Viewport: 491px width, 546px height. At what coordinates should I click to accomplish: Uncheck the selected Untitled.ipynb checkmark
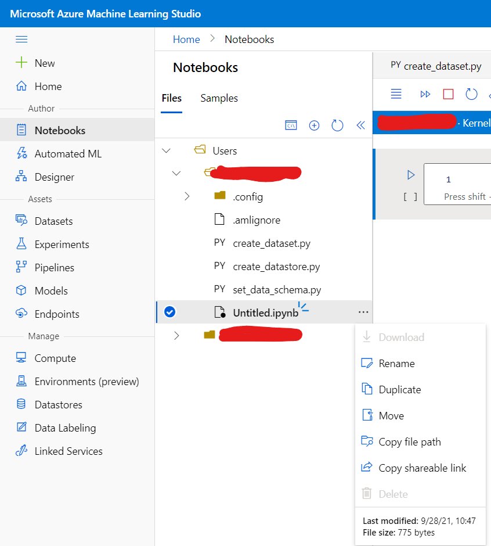(170, 312)
